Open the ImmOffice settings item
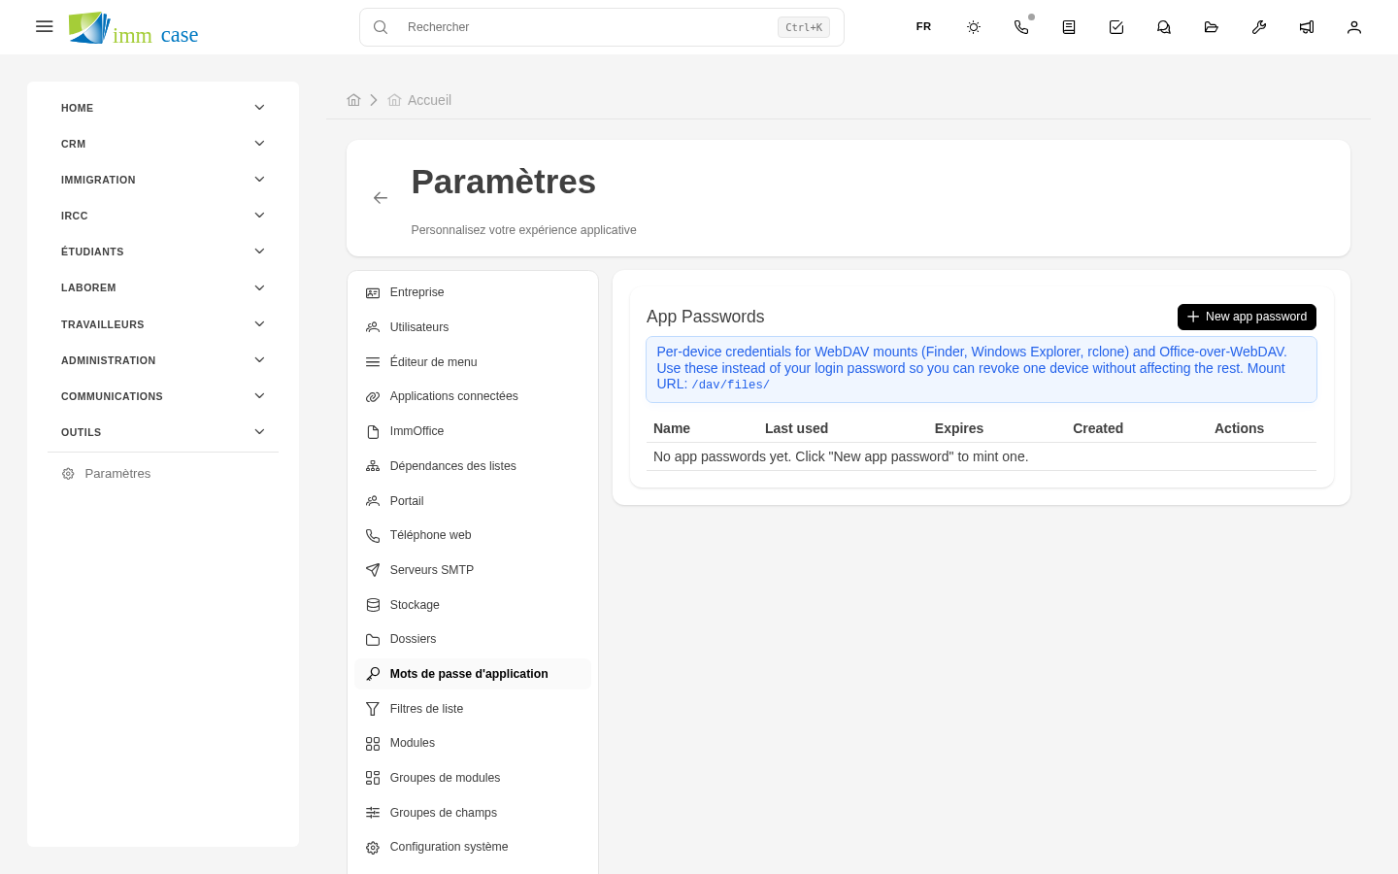1398x874 pixels. coord(473,431)
